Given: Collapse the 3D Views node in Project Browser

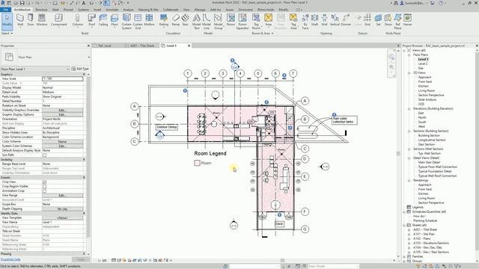Looking at the screenshot, I should point(409,73).
